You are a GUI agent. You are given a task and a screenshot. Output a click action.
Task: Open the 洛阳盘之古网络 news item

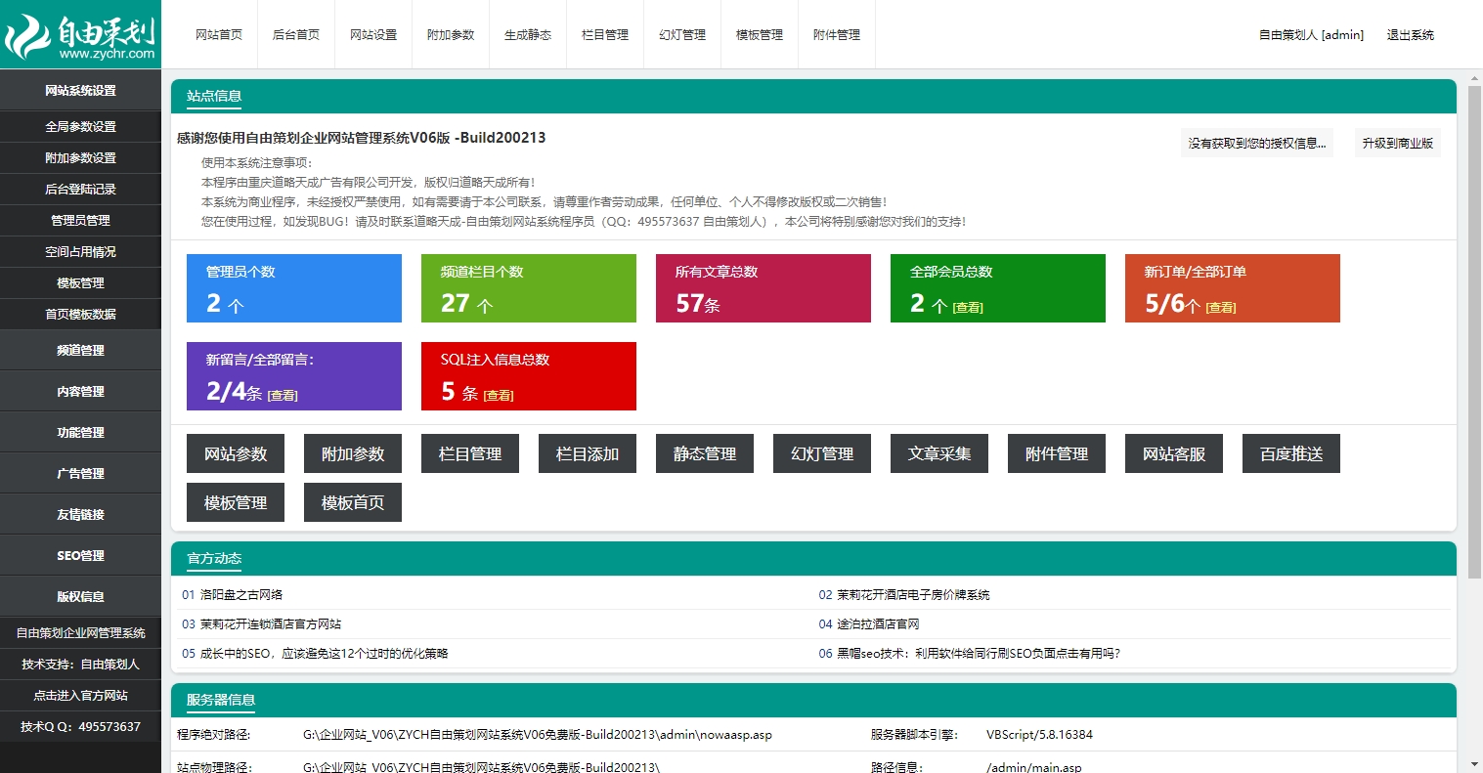(x=240, y=595)
